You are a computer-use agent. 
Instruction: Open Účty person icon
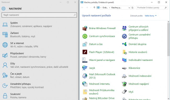(5, 65)
